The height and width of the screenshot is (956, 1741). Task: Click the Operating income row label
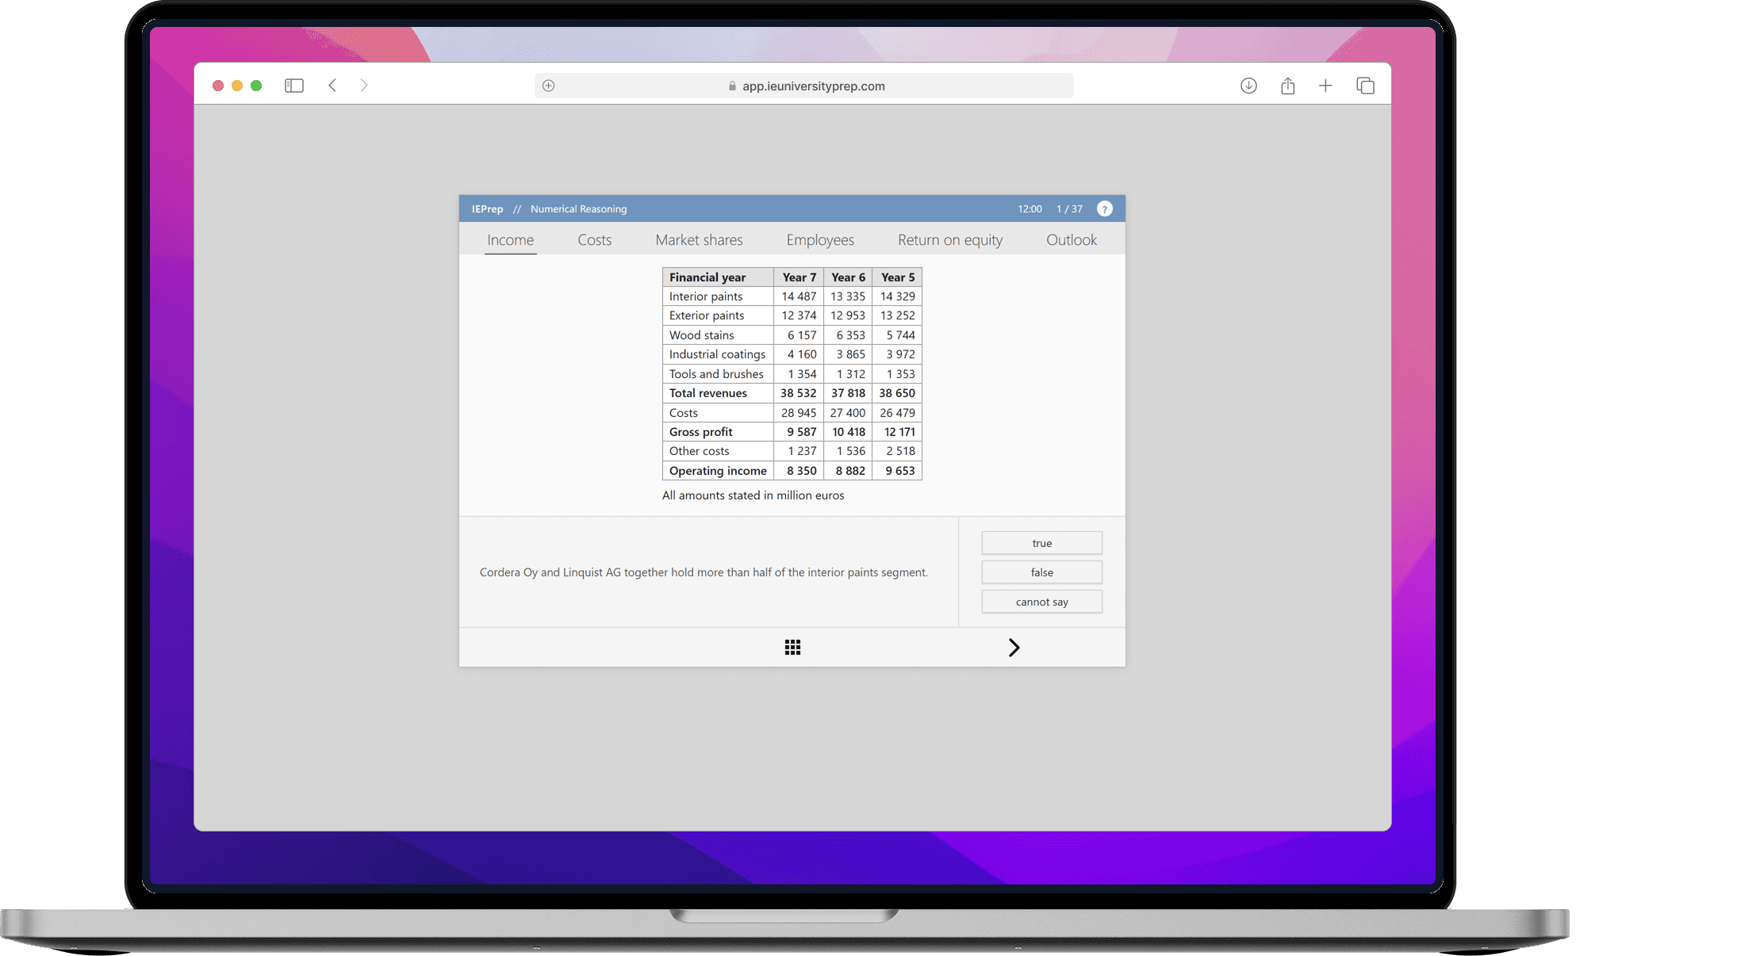pos(718,471)
